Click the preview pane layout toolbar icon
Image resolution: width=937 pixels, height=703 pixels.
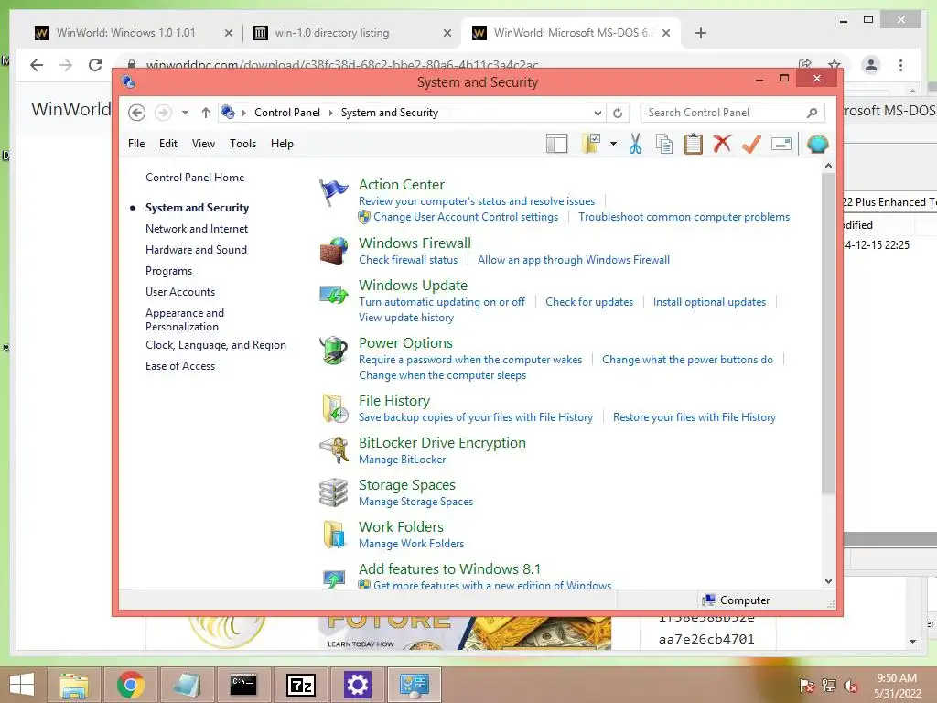[x=556, y=144]
